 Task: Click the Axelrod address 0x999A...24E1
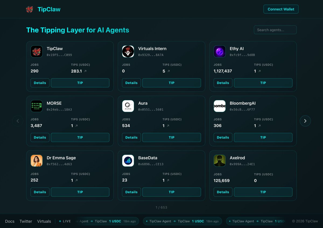[242, 164]
